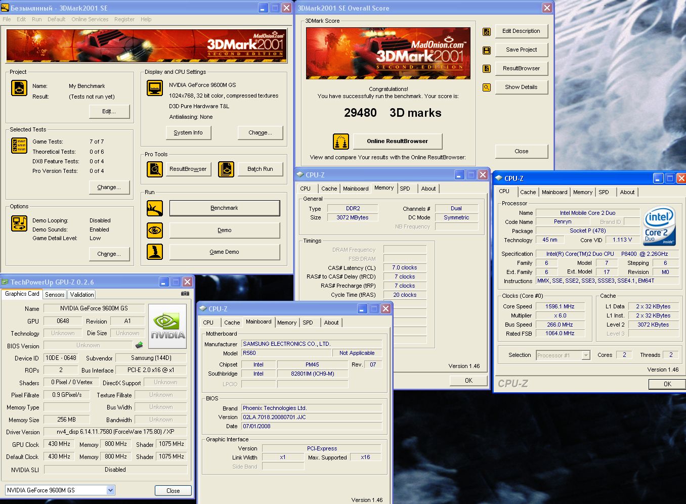Click Change... in Display and CPU Settings

260,132
